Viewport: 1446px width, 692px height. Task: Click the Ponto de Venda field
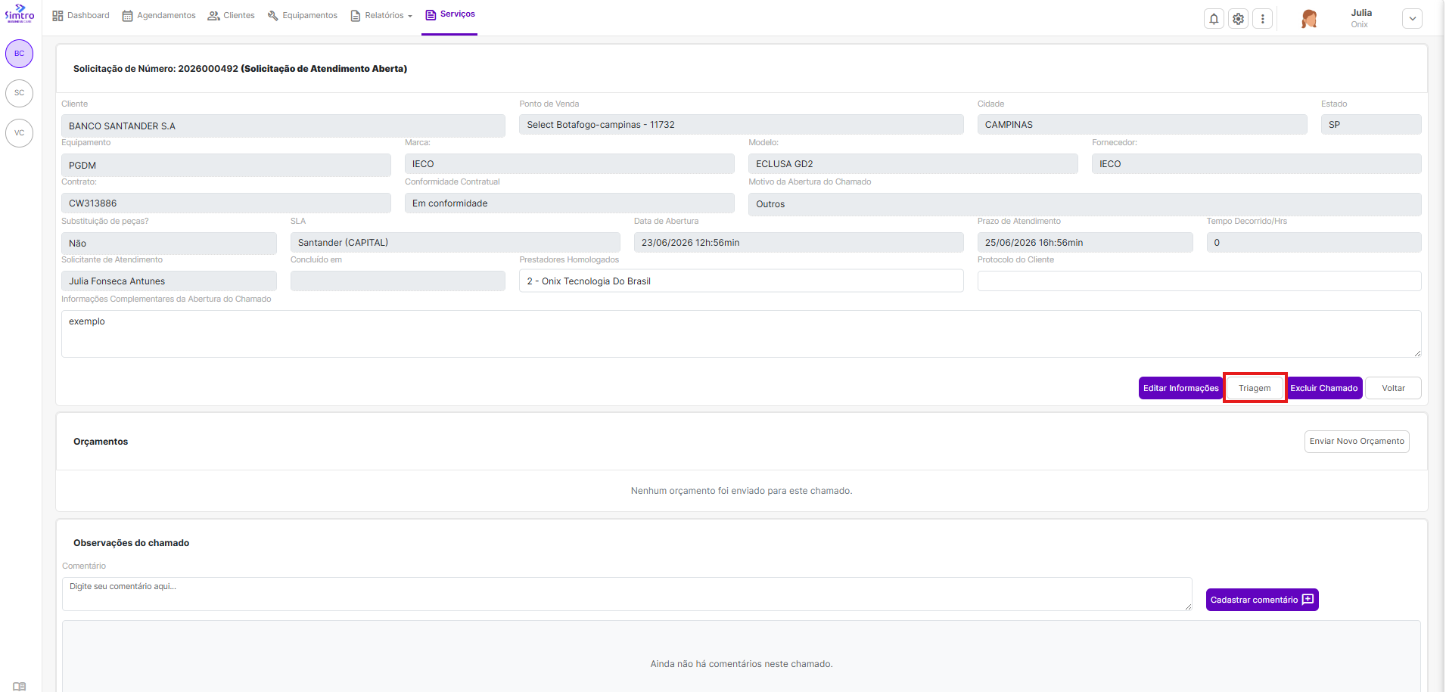[x=742, y=125]
